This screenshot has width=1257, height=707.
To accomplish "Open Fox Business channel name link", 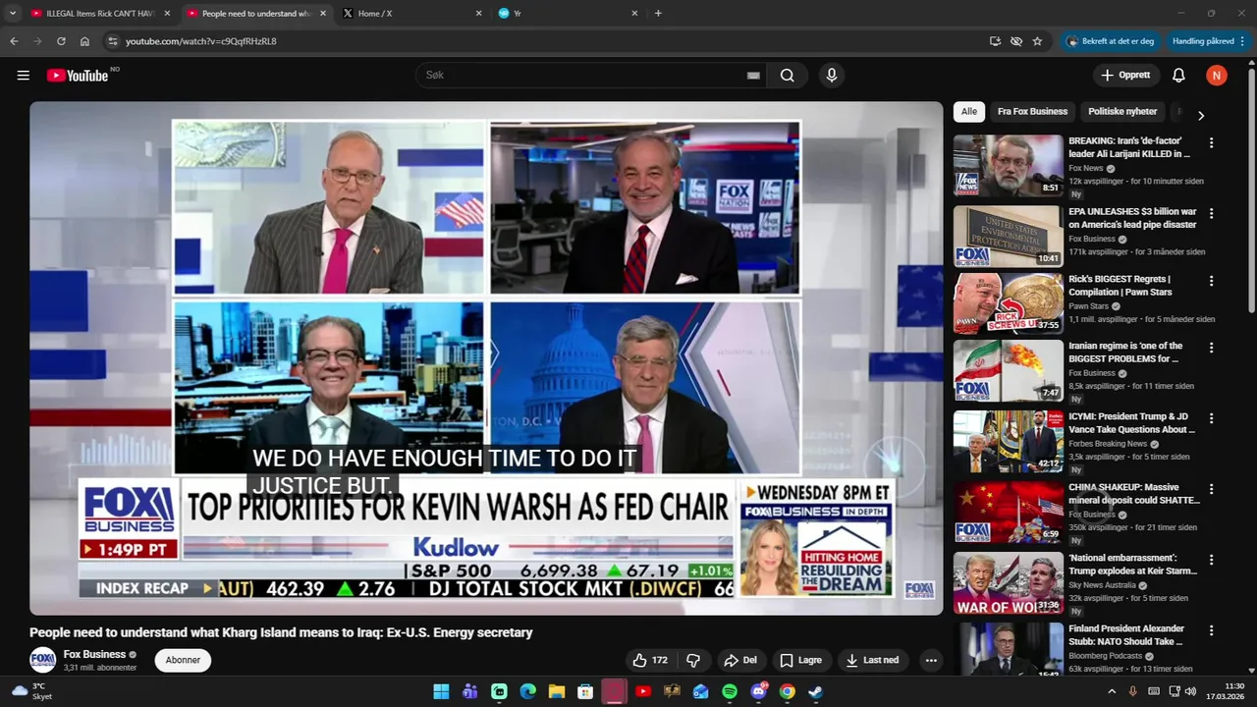I will coord(94,654).
